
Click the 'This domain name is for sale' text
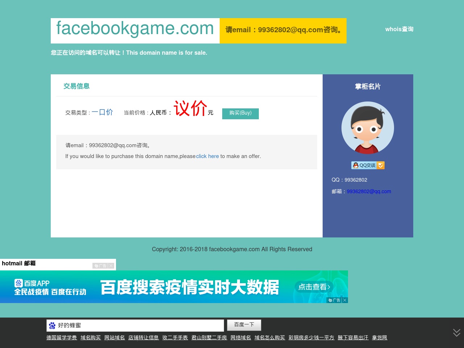(x=167, y=53)
